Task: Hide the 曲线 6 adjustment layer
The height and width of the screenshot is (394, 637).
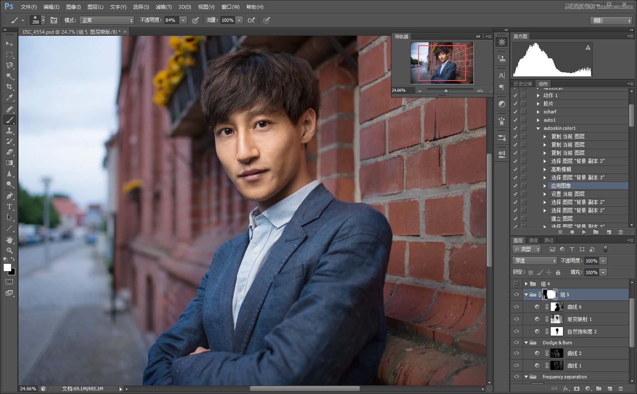Action: 516,306
